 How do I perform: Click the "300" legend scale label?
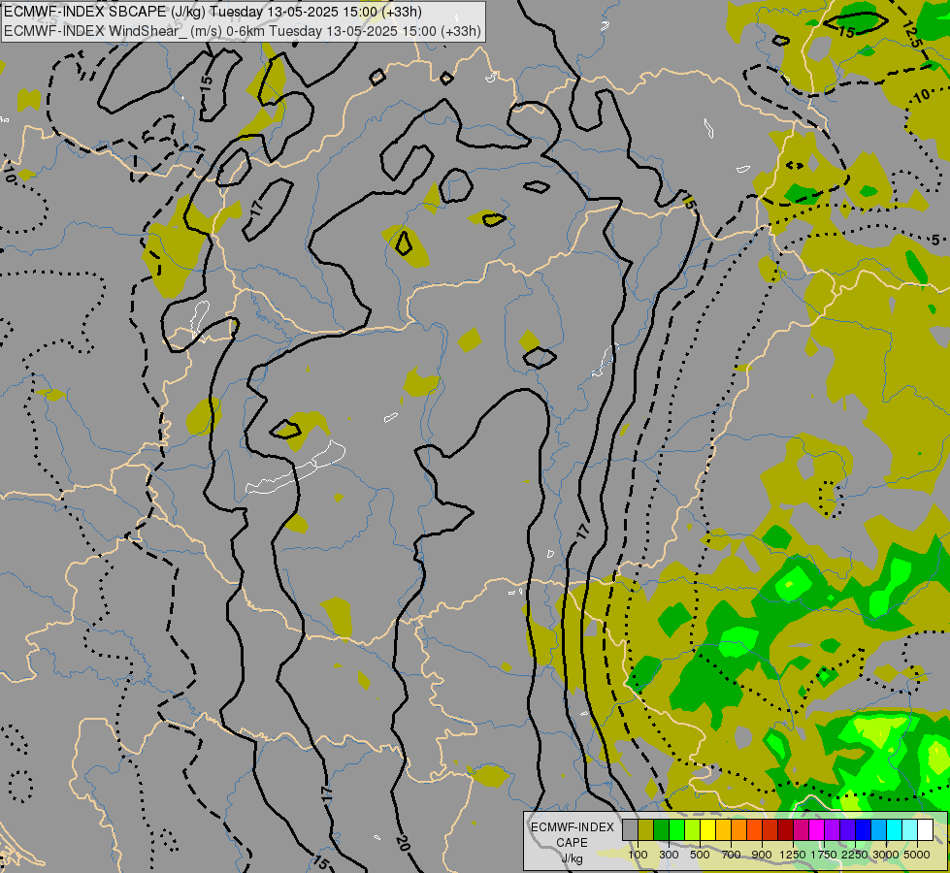coord(669,855)
